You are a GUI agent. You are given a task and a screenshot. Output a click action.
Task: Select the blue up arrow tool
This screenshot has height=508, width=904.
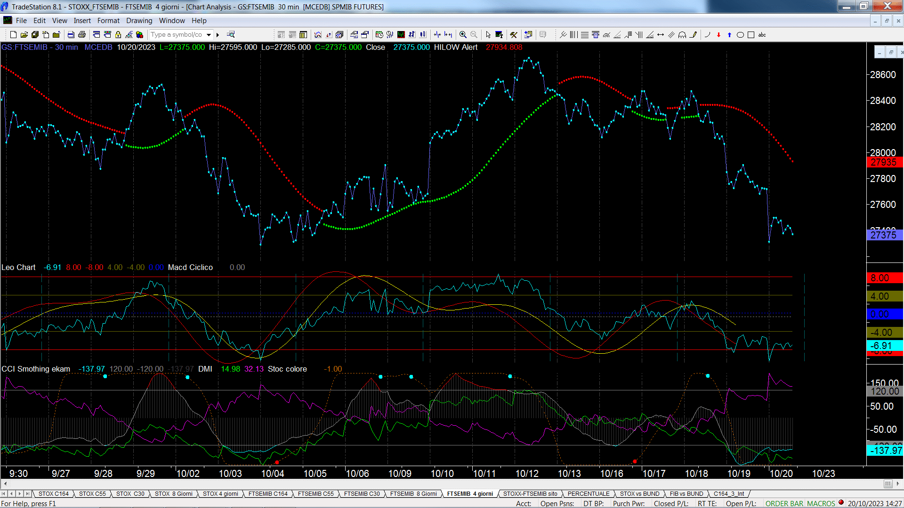(x=729, y=35)
